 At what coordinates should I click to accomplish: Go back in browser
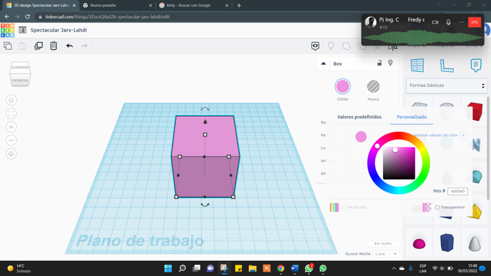(7, 17)
